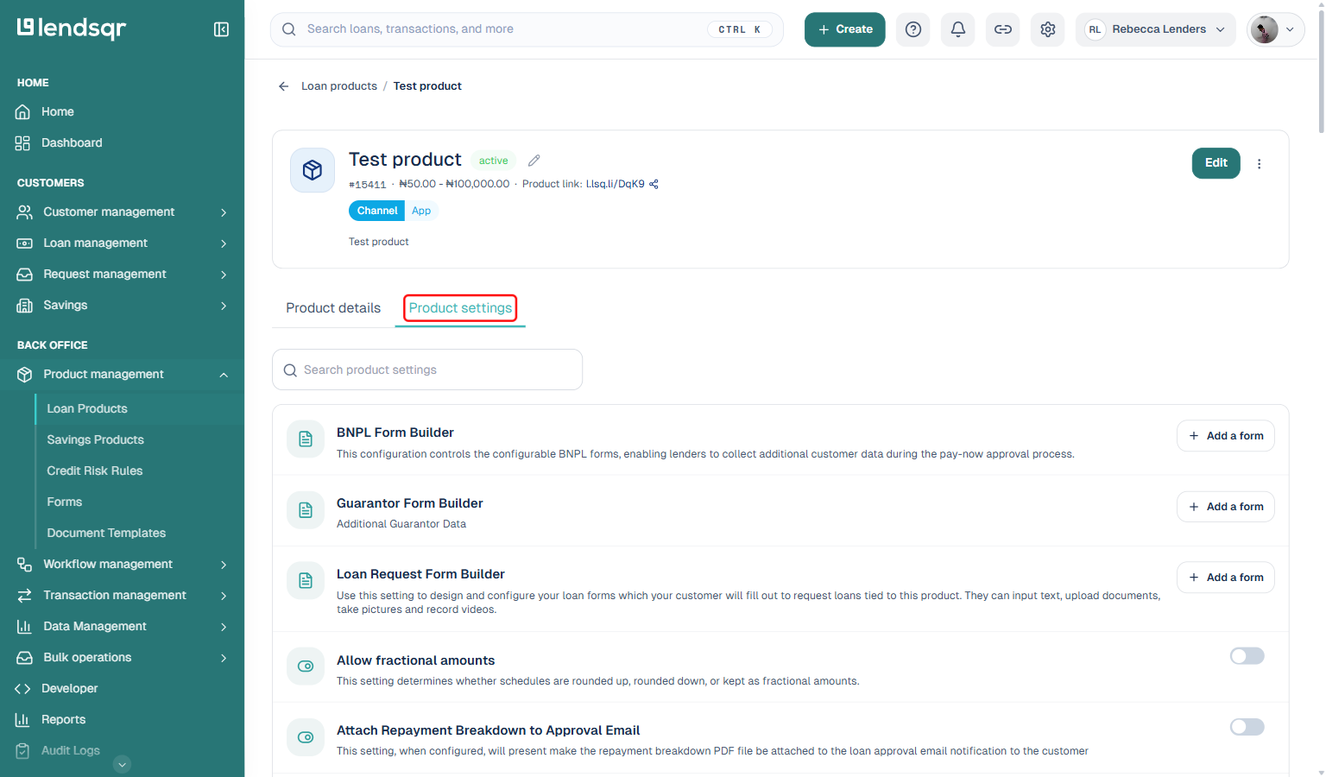The width and height of the screenshot is (1326, 777).
Task: Click BNPL Form Builder document icon
Action: click(x=306, y=439)
